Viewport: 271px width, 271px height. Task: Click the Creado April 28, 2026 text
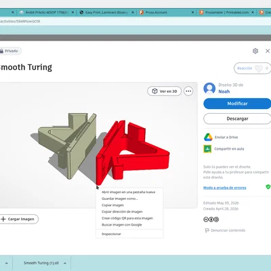pyautogui.click(x=221, y=209)
